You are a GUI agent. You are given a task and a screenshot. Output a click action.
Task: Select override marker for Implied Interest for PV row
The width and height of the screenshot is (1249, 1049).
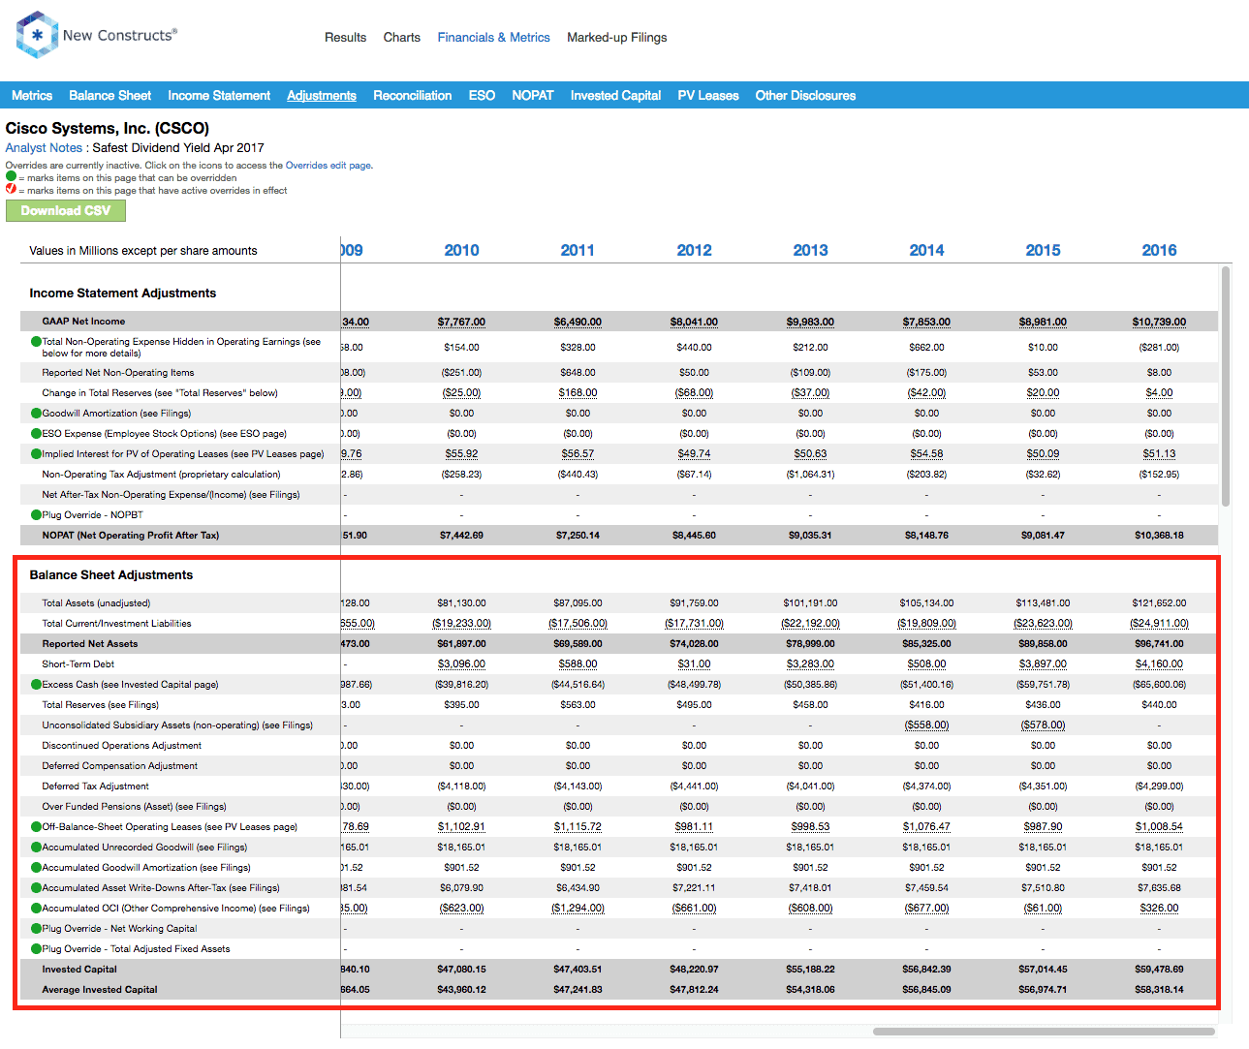(x=36, y=454)
